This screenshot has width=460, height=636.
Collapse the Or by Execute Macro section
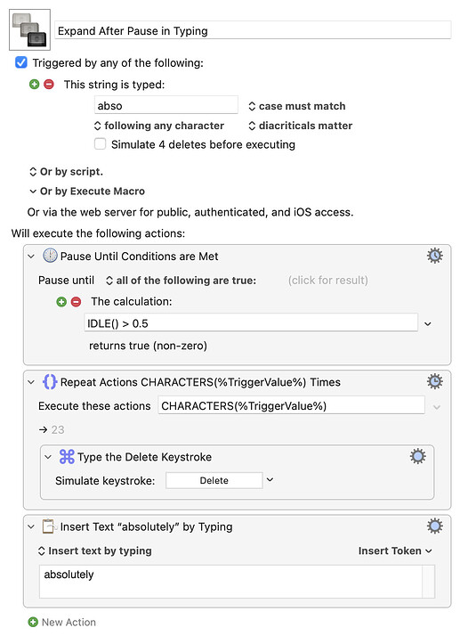33,191
